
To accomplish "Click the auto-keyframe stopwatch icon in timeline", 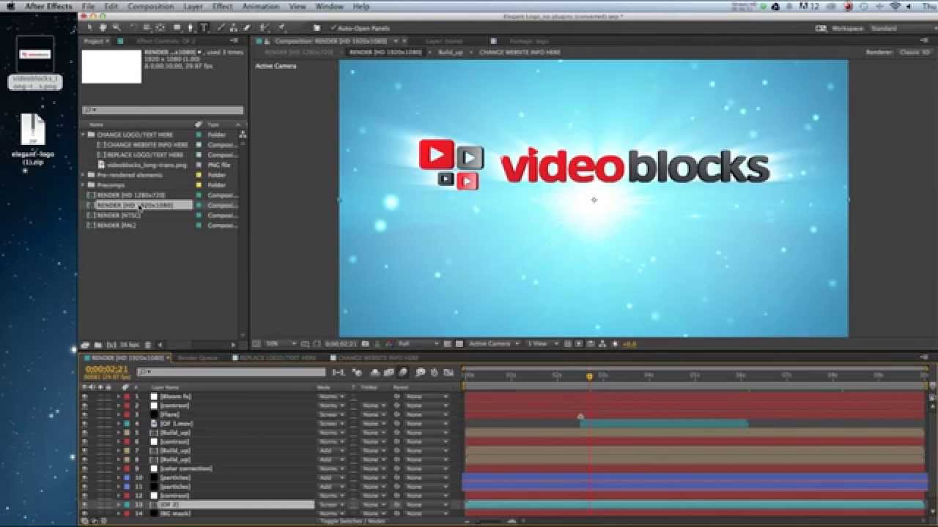I will click(x=434, y=372).
